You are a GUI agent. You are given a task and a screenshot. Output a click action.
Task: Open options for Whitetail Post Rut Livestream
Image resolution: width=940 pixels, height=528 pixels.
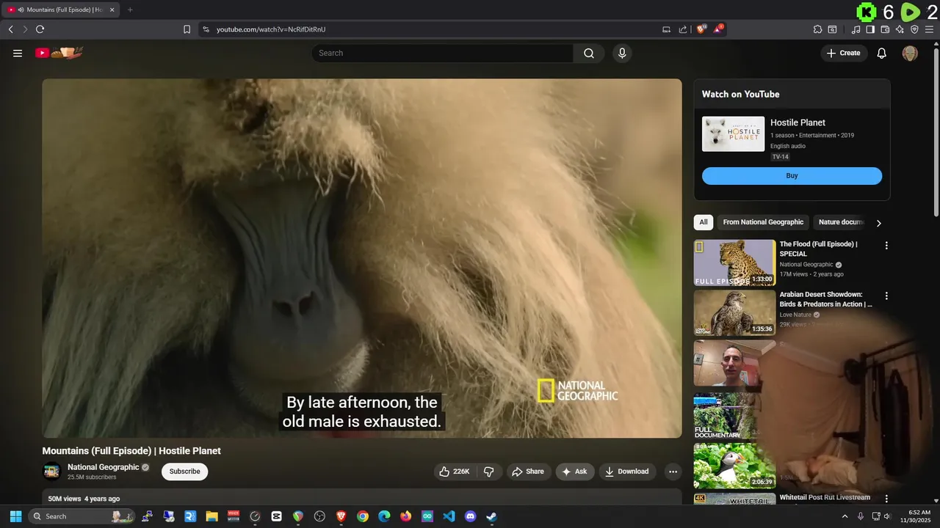[x=886, y=499]
